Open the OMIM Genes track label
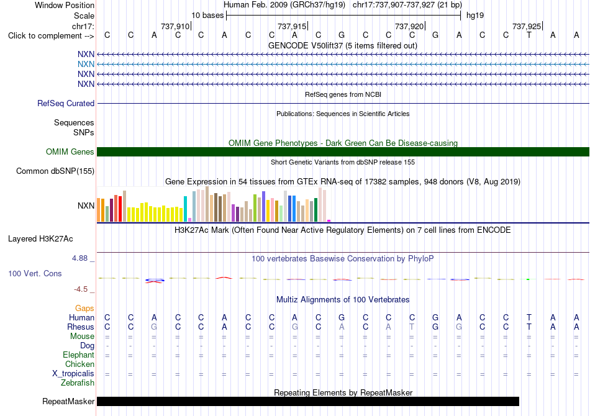 (70, 152)
